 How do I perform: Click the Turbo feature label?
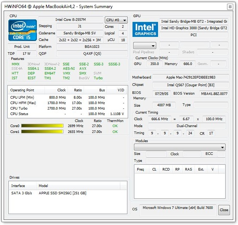(x=98, y=78)
